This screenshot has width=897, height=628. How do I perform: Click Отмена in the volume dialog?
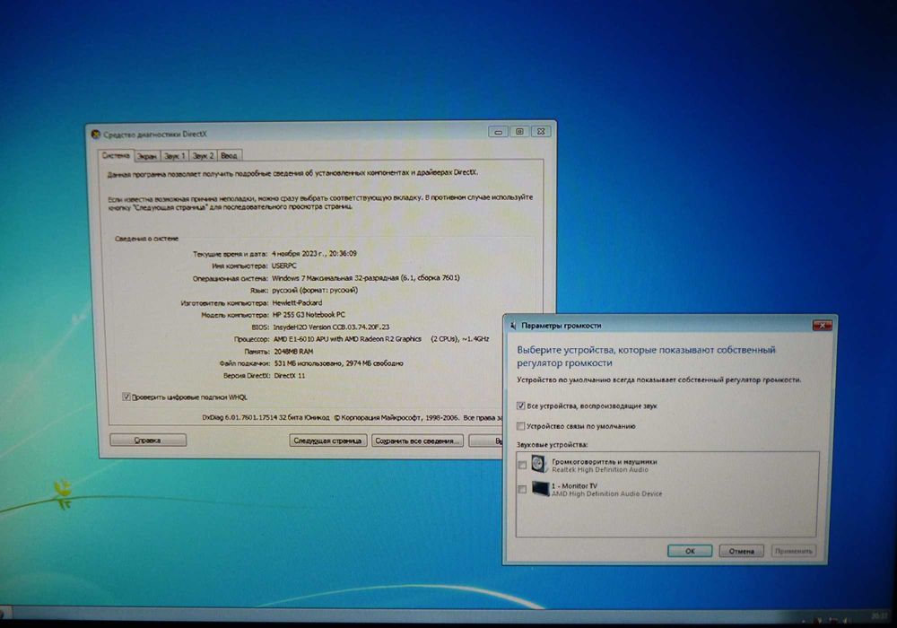click(742, 551)
